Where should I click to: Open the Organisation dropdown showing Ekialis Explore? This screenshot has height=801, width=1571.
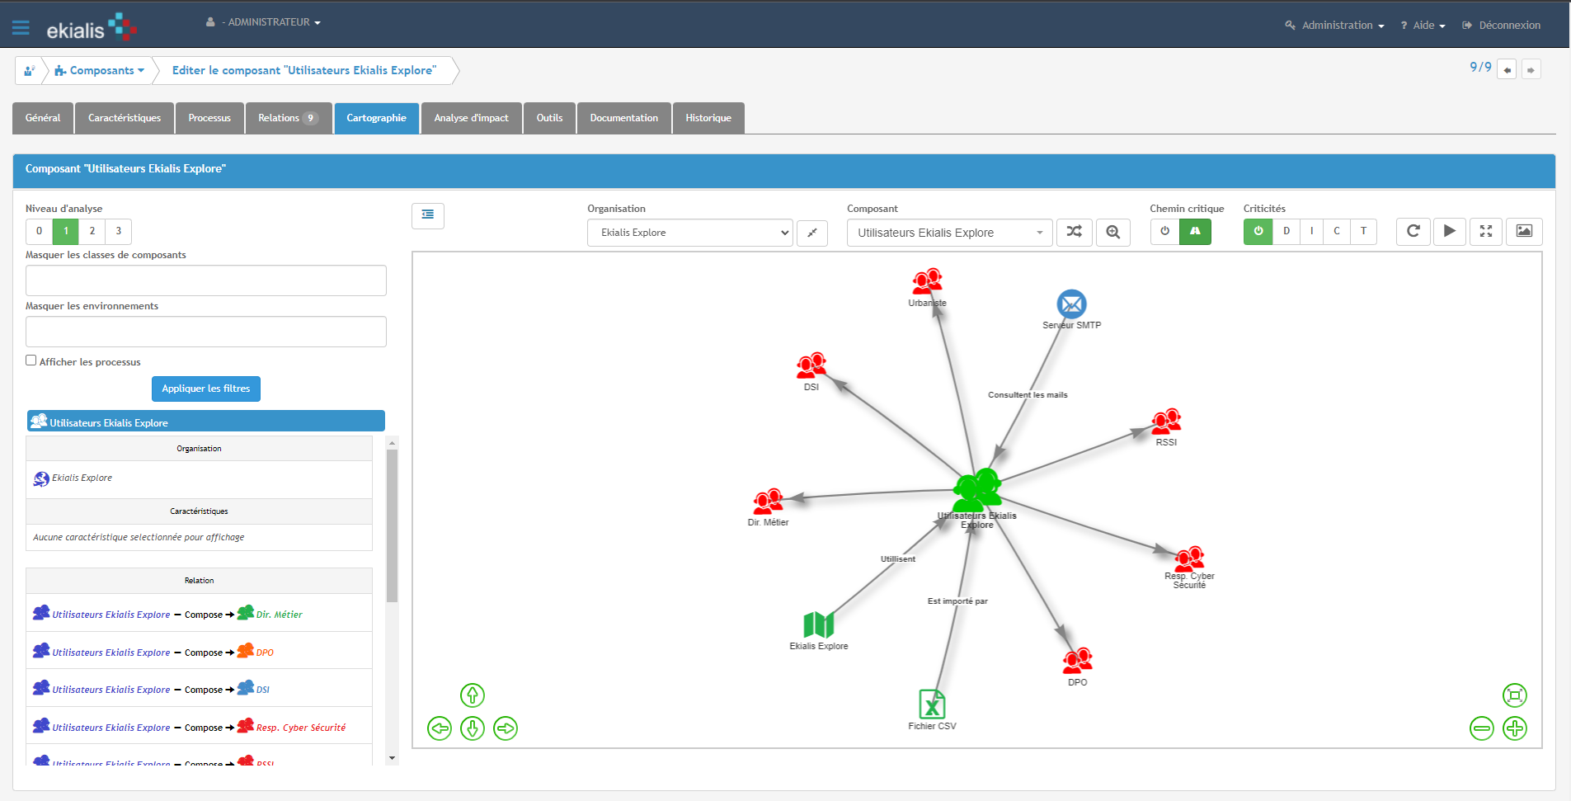[689, 233]
